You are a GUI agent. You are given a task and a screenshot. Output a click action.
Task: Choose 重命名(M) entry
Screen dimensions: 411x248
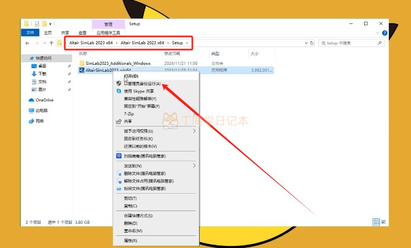coord(133,231)
